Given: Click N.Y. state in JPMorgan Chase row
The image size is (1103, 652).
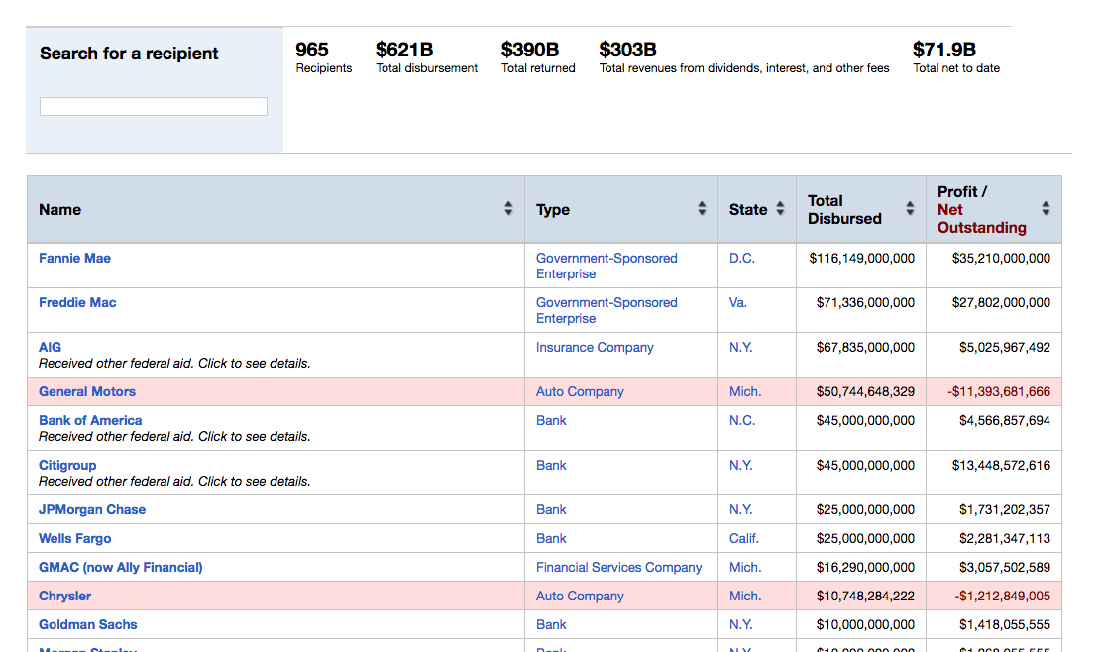Looking at the screenshot, I should pos(740,509).
